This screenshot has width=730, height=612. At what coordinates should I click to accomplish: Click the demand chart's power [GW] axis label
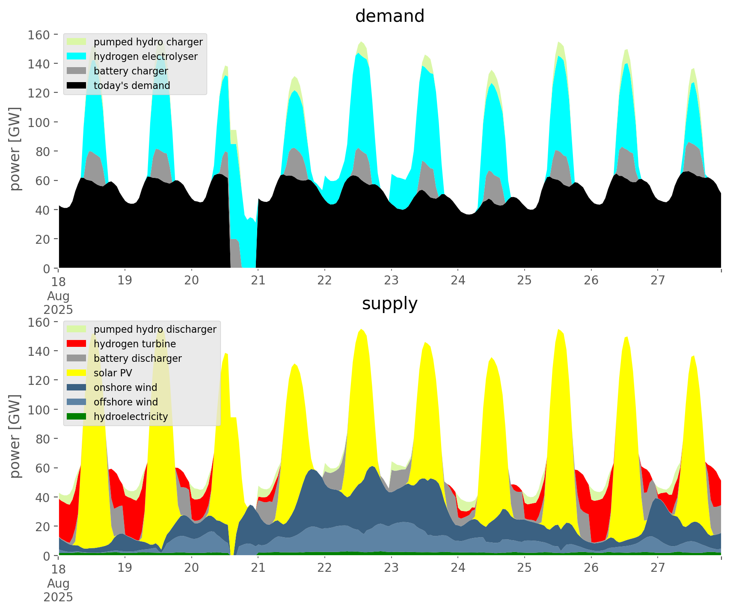point(15,149)
